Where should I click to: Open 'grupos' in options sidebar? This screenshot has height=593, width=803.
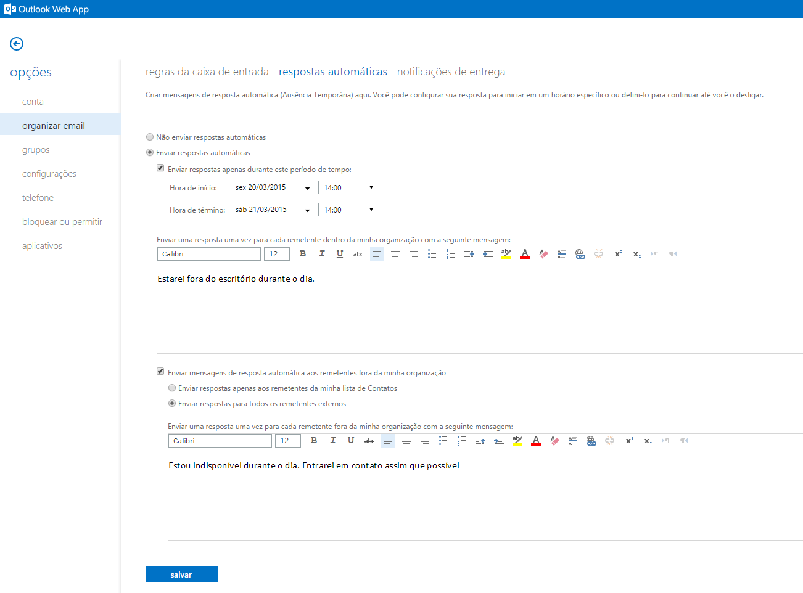[36, 150]
